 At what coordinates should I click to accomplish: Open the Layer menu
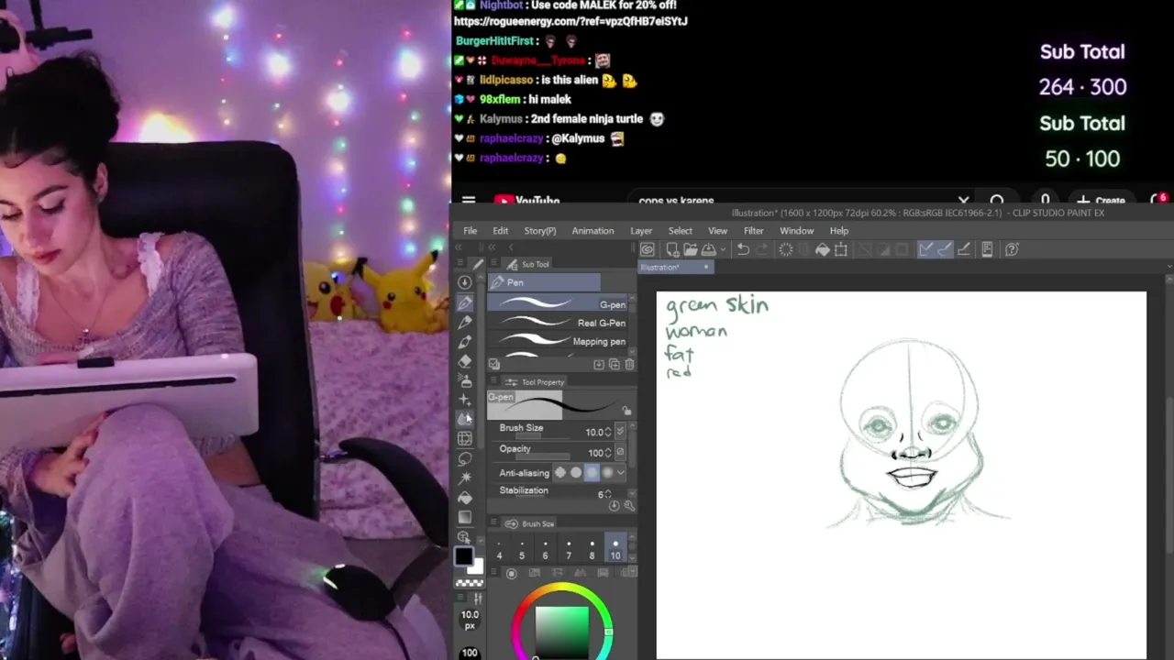[x=641, y=231]
